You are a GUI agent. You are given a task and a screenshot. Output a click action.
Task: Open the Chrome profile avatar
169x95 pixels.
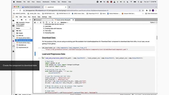coord(153,11)
